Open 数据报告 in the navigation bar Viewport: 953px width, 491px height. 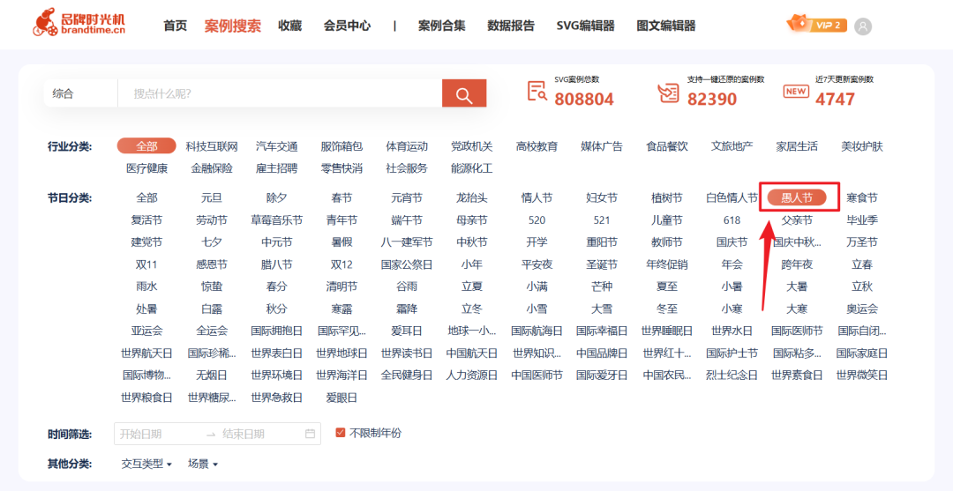coord(511,26)
